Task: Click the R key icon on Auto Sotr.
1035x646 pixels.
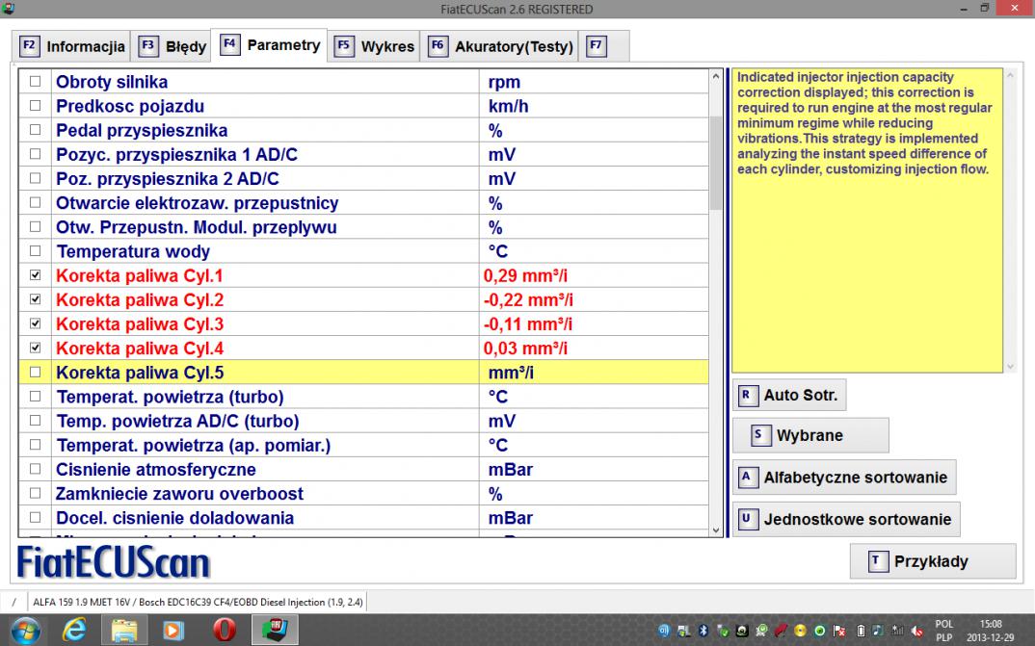Action: coord(747,395)
